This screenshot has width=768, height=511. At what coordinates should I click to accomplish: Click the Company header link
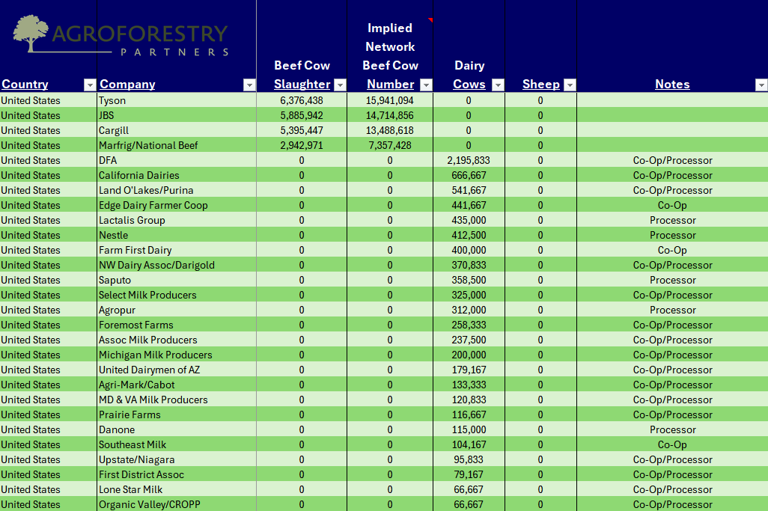127,85
